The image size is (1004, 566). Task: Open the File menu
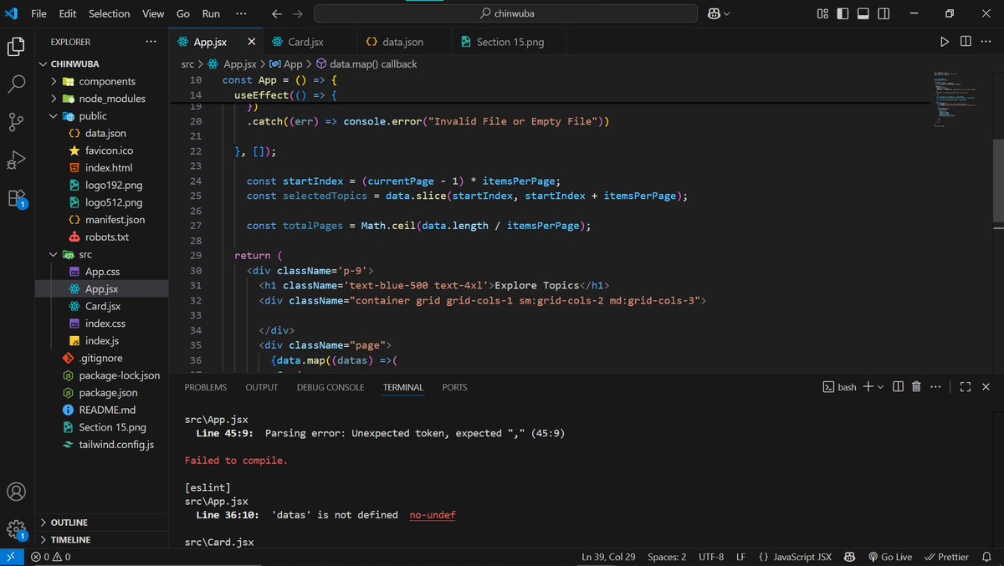(x=38, y=13)
